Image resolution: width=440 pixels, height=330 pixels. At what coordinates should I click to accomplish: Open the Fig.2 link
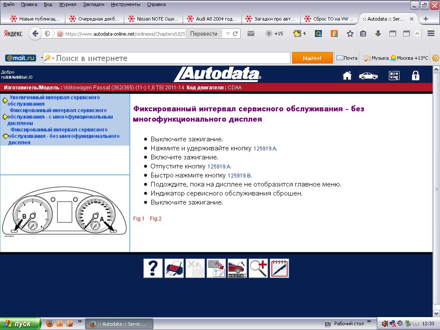click(156, 219)
